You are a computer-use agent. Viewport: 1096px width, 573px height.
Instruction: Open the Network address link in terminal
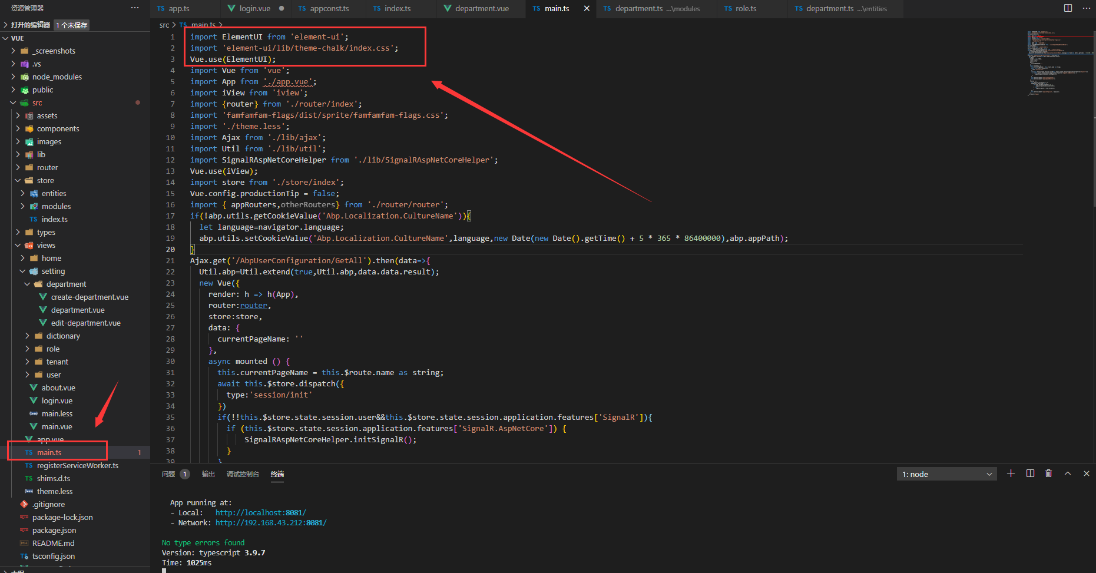(271, 522)
